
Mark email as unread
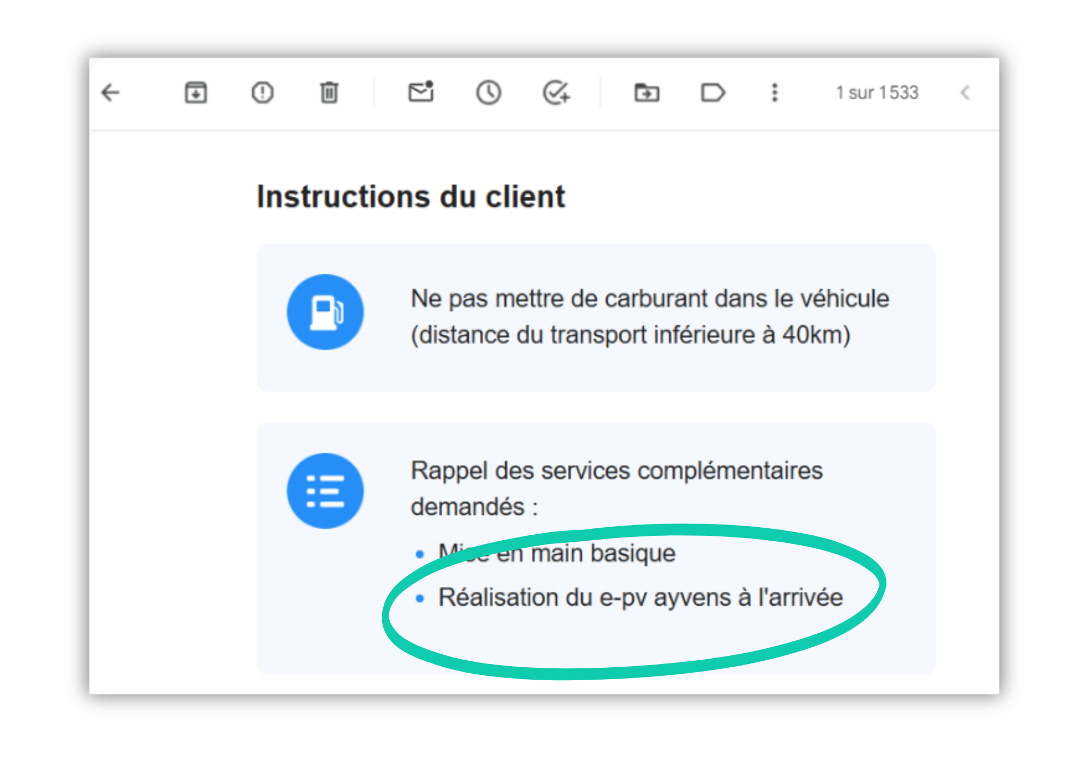click(421, 91)
